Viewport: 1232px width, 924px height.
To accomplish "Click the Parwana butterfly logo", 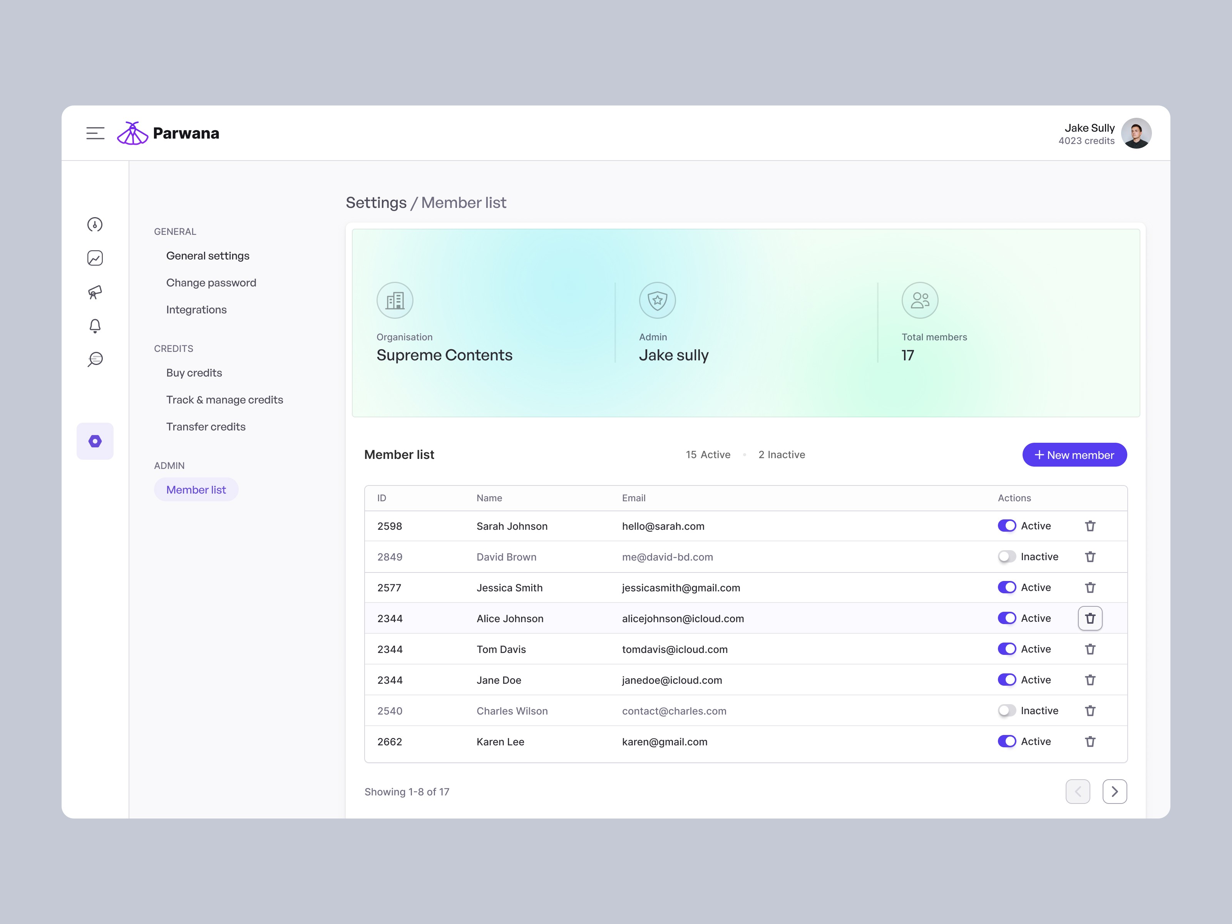I will 132,132.
